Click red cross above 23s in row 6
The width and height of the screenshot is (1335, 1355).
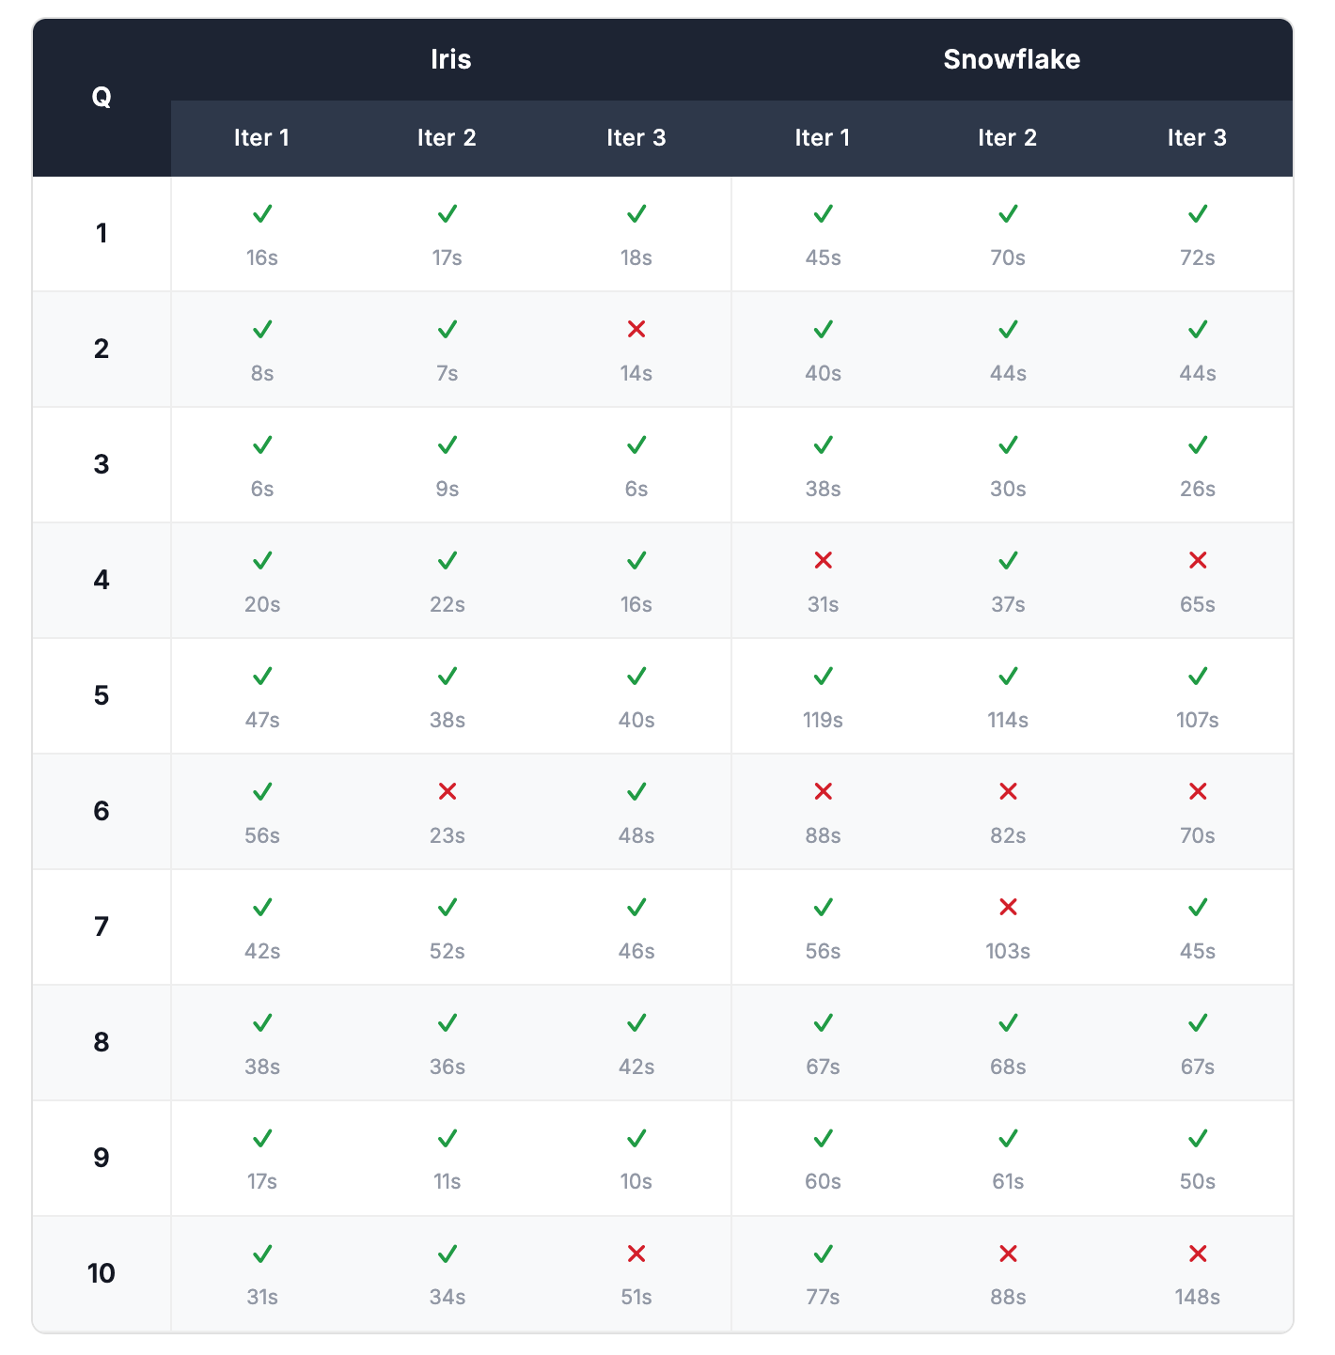[448, 791]
